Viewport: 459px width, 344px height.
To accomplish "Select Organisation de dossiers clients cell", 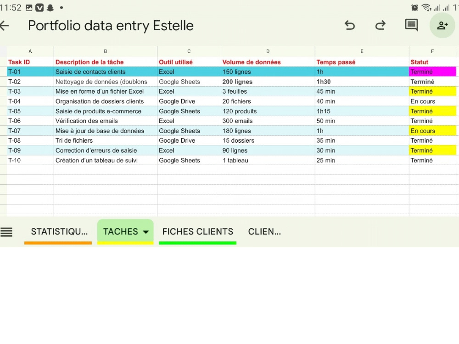I will pyautogui.click(x=106, y=101).
